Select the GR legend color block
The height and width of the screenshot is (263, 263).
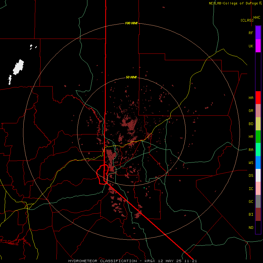pyautogui.click(x=258, y=111)
